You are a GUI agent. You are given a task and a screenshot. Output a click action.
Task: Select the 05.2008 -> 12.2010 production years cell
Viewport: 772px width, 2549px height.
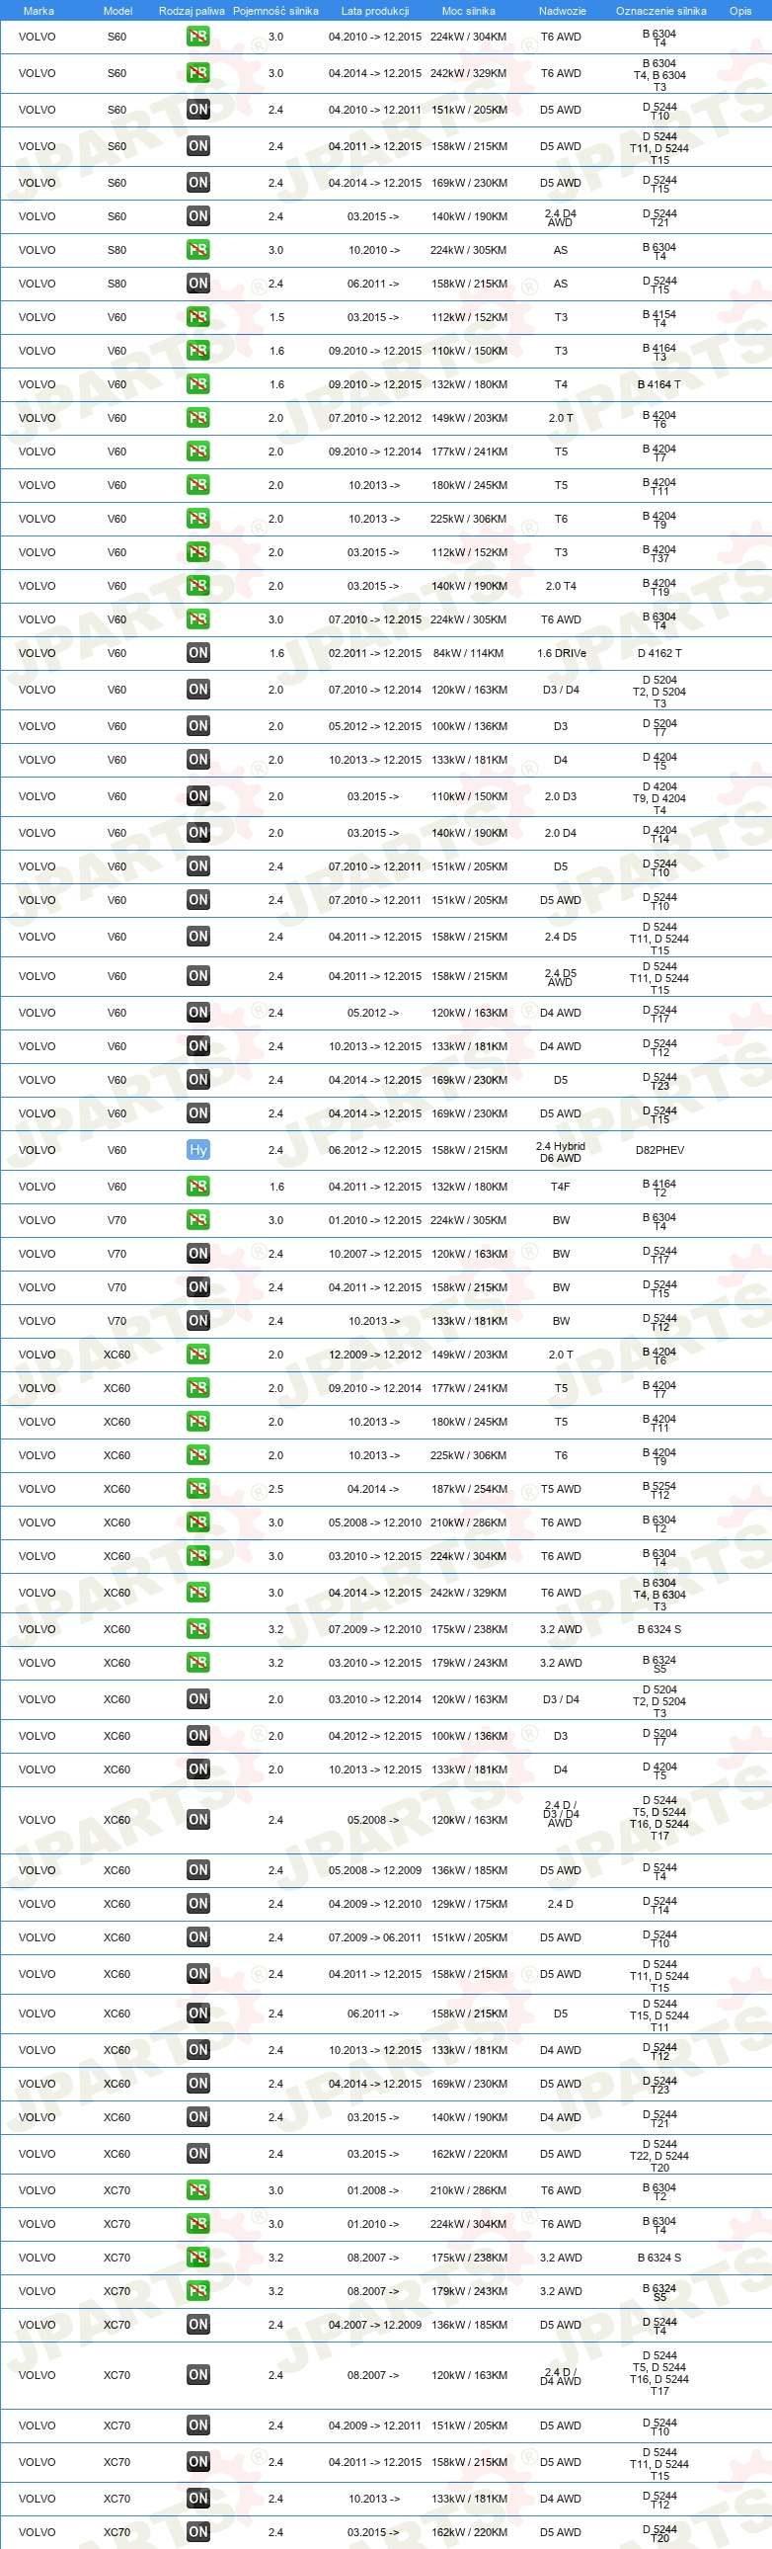point(374,1522)
